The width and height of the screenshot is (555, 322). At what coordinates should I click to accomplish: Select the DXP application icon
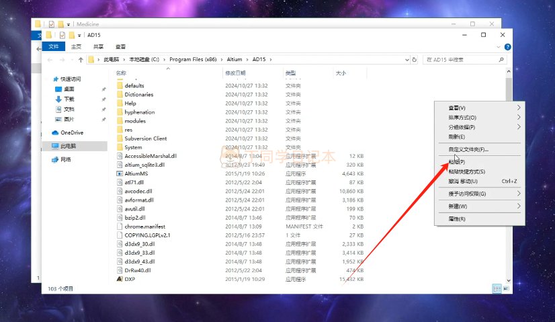(120, 278)
